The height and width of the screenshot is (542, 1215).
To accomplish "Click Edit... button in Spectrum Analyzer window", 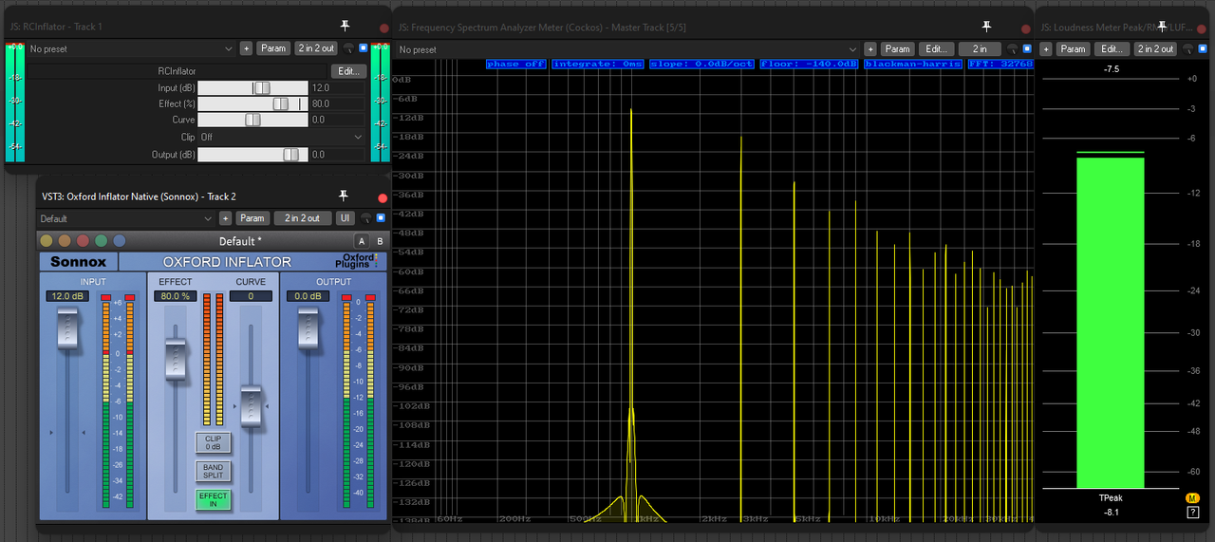I will 936,48.
